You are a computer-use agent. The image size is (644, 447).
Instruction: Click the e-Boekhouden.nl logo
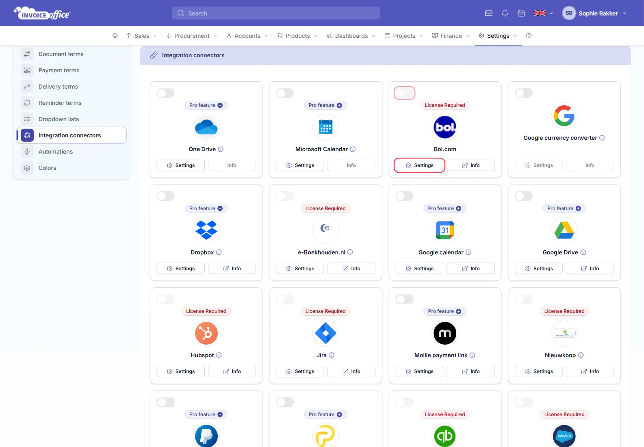(325, 230)
